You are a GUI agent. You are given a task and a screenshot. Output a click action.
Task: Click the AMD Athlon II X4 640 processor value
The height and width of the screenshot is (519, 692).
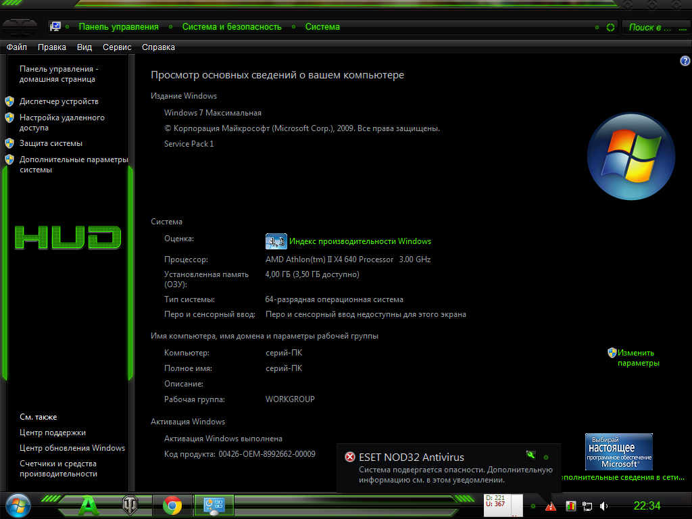348,259
